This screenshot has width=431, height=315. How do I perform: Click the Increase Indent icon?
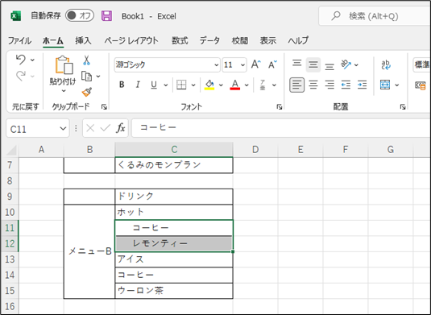[363, 85]
